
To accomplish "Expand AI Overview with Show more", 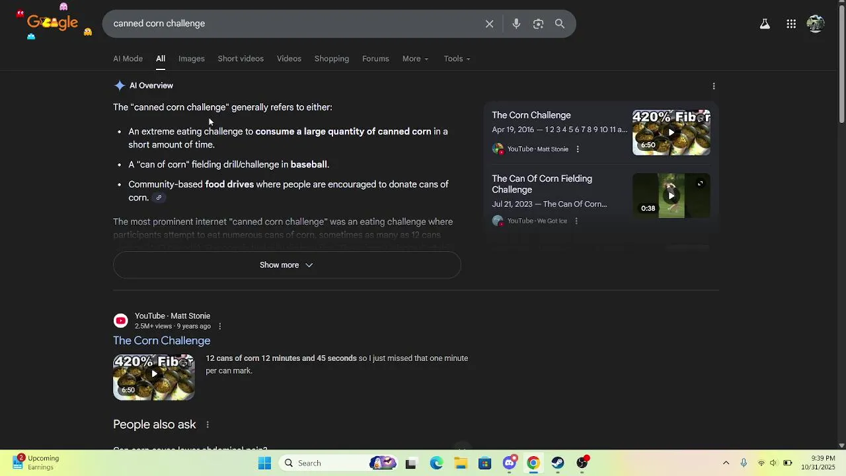I will coord(287,265).
